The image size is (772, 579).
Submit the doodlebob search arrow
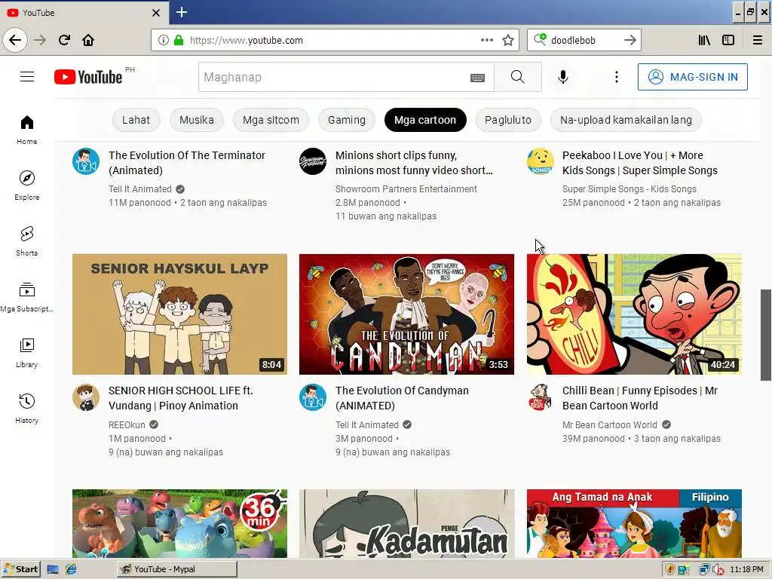tap(630, 40)
